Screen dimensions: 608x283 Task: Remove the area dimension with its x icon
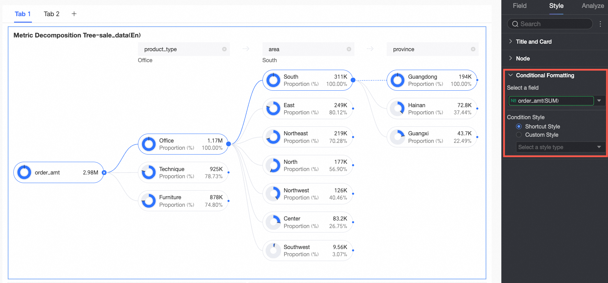349,49
